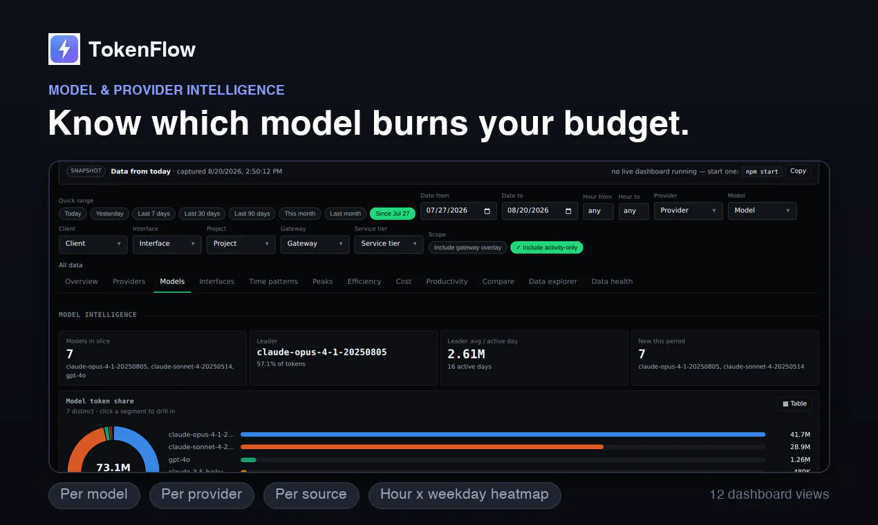Open the Model dropdown
Viewport: 878px width, 525px height.
[762, 211]
